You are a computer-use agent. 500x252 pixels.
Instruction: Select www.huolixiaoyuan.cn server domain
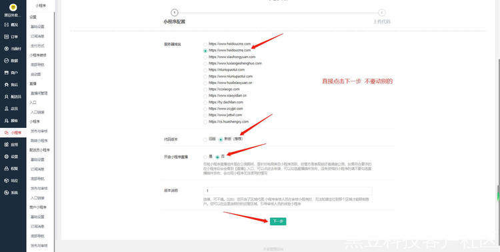205,83
